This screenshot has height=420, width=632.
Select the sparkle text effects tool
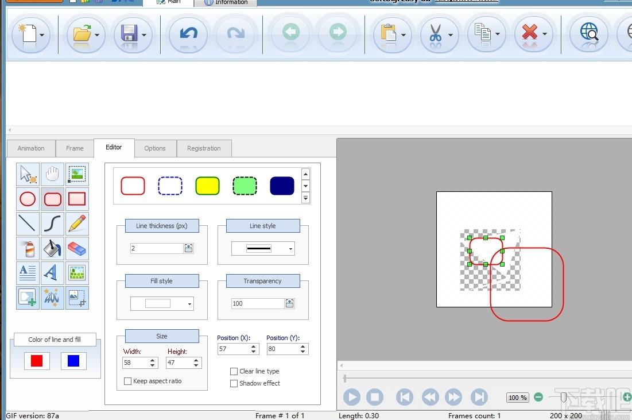(x=52, y=298)
